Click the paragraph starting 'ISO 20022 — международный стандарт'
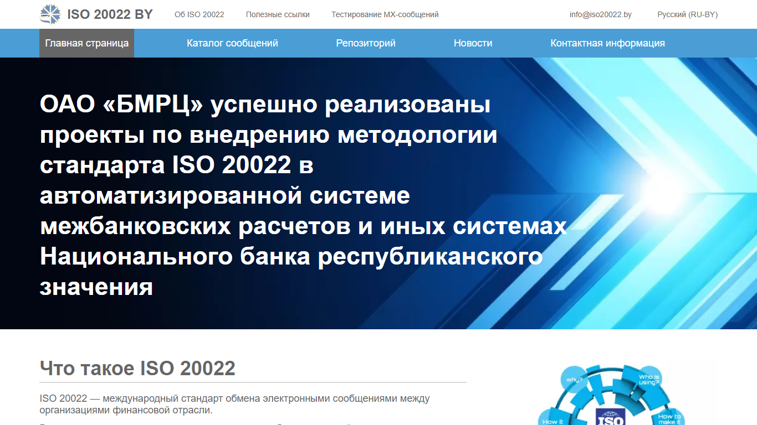Screen dimensions: 757x425 coord(234,405)
